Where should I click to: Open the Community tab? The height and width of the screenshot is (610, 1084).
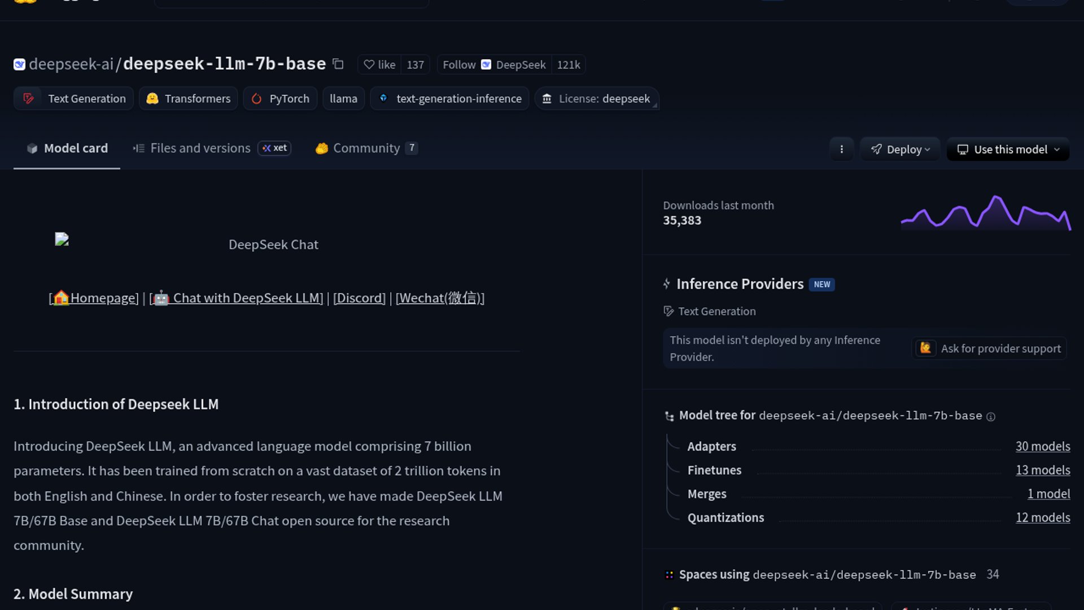point(366,148)
